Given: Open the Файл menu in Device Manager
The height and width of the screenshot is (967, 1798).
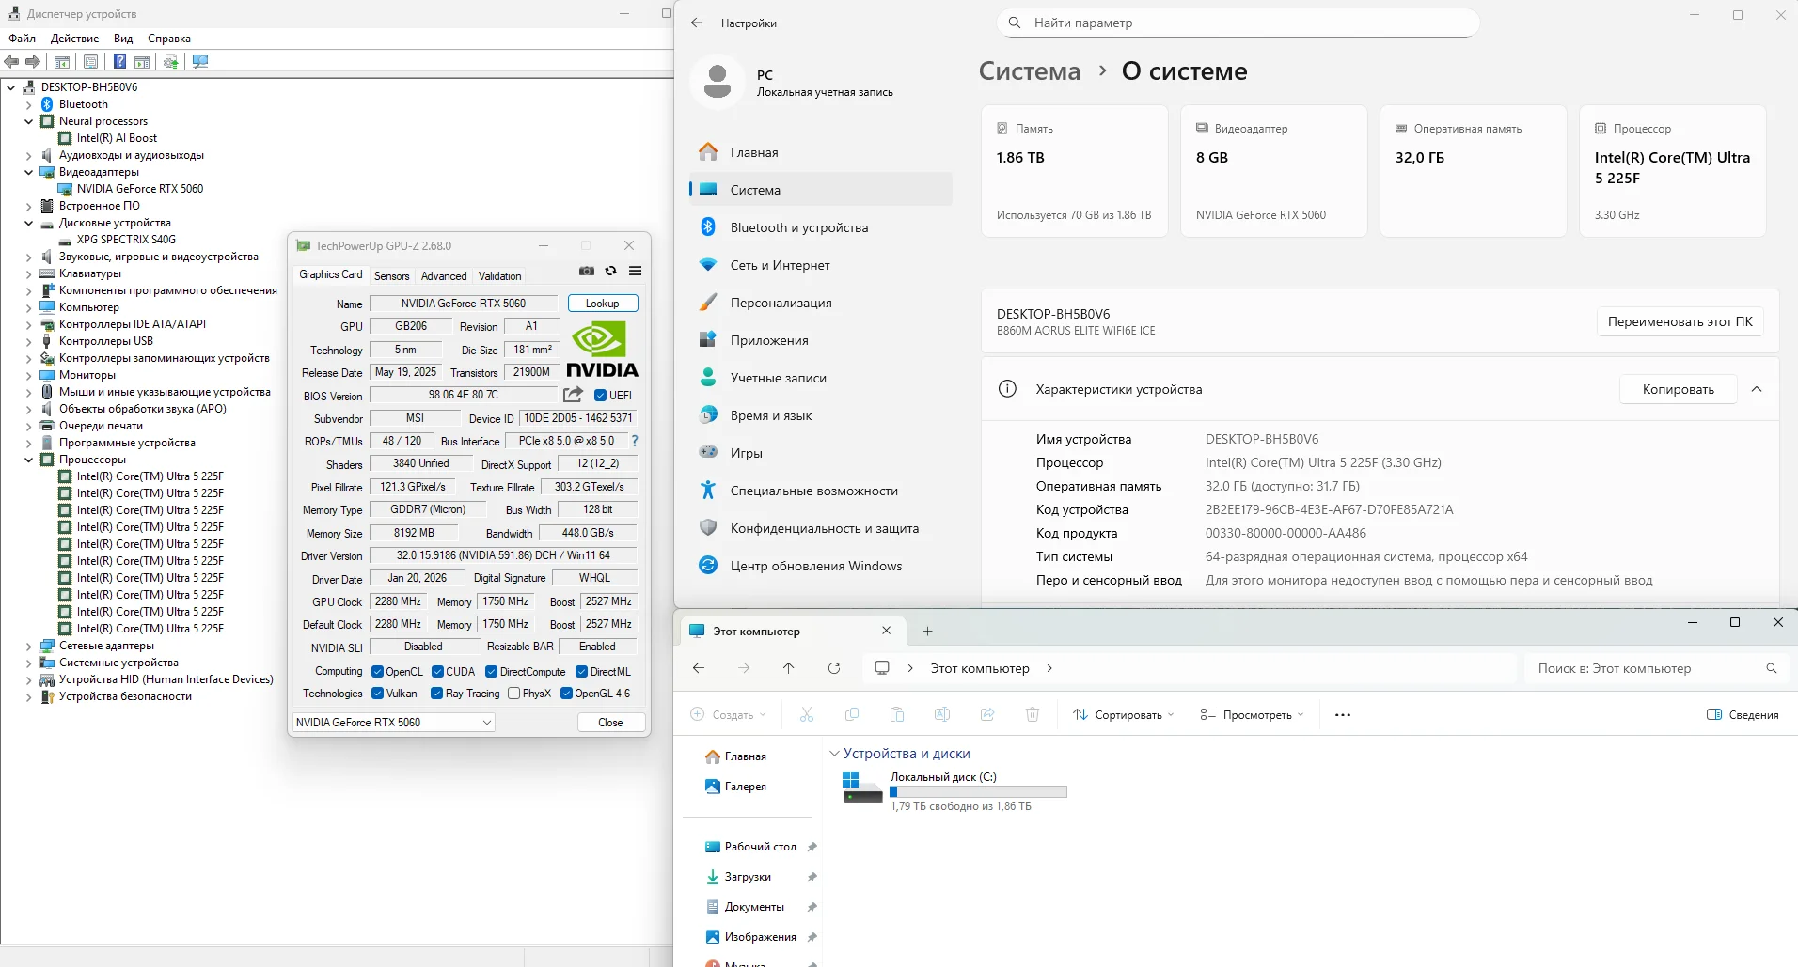Looking at the screenshot, I should coord(23,39).
